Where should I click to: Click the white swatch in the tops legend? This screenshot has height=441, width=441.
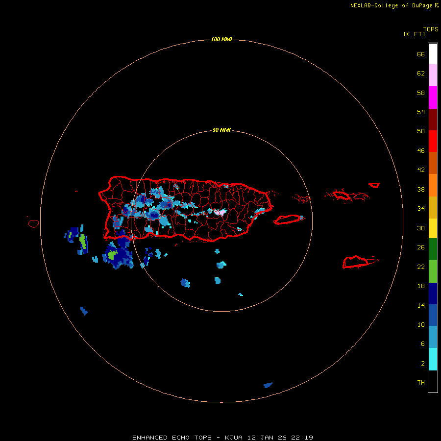[433, 54]
